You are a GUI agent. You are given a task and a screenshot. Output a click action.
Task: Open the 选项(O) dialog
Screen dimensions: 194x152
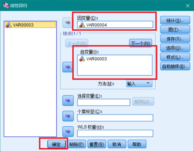pos(175,48)
